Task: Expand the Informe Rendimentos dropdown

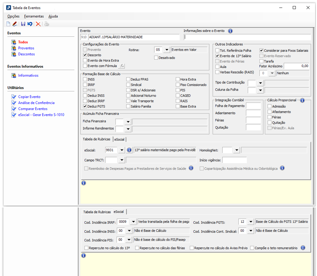Action: coord(128,129)
